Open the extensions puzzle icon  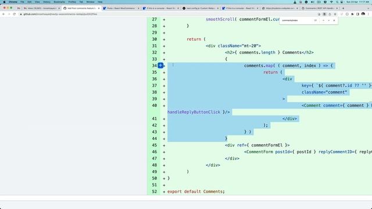[352, 14]
